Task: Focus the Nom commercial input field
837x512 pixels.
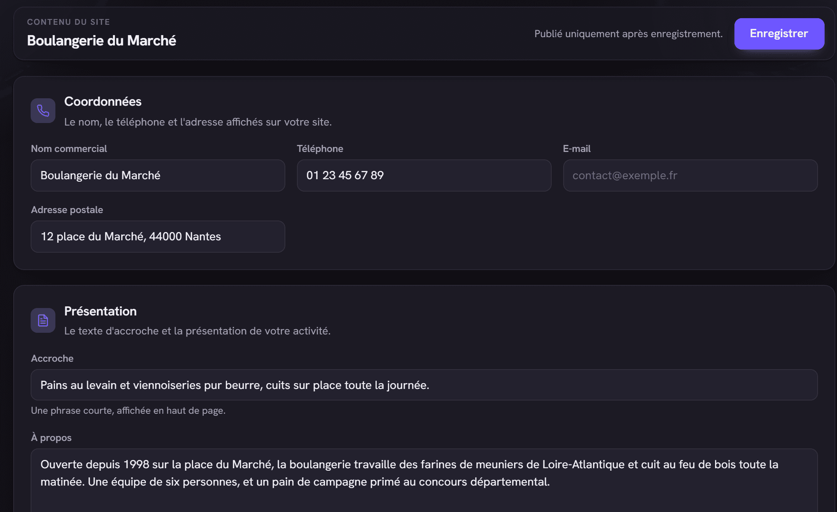Action: (158, 175)
